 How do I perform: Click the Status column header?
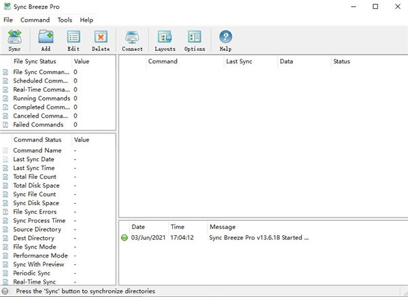(341, 61)
